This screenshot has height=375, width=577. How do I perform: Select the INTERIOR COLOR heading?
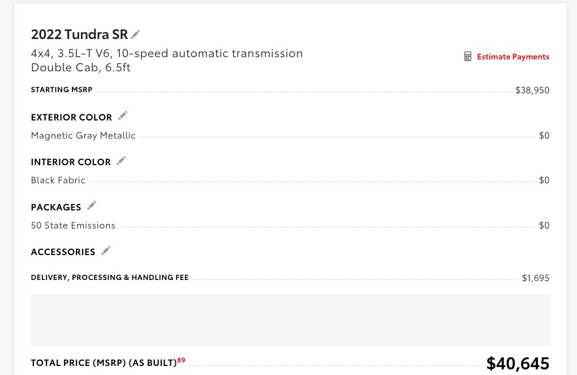(x=71, y=162)
